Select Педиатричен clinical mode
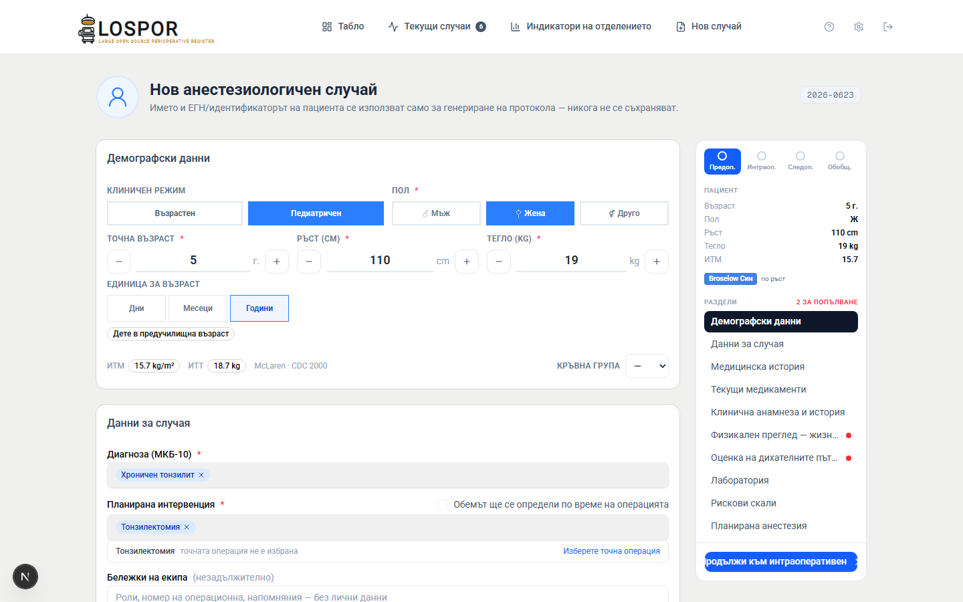 (x=316, y=213)
